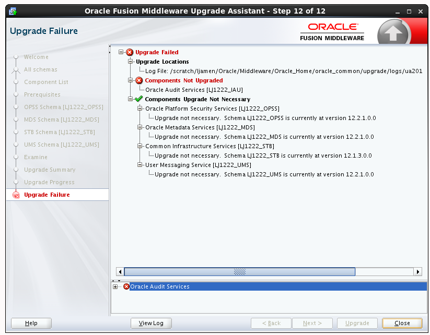This screenshot has width=430, height=335.
Task: Collapse the Components Not Upgraded node
Action: click(x=130, y=80)
